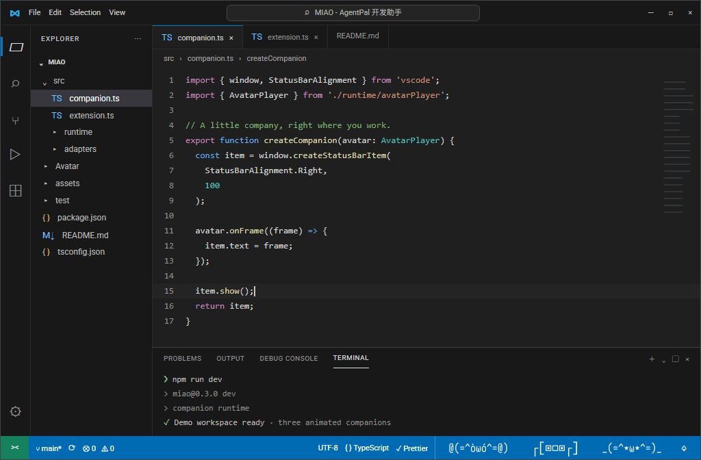Open the Search view in activity bar

[15, 84]
